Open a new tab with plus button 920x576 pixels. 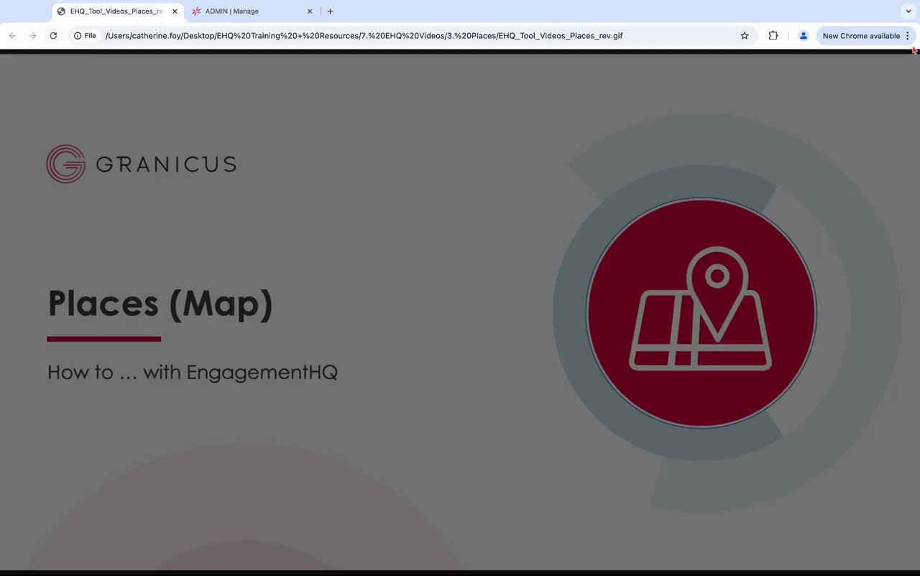[330, 11]
